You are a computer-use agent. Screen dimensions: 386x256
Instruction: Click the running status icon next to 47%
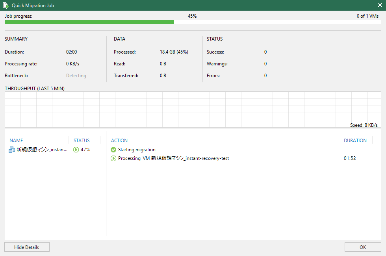tap(76, 150)
